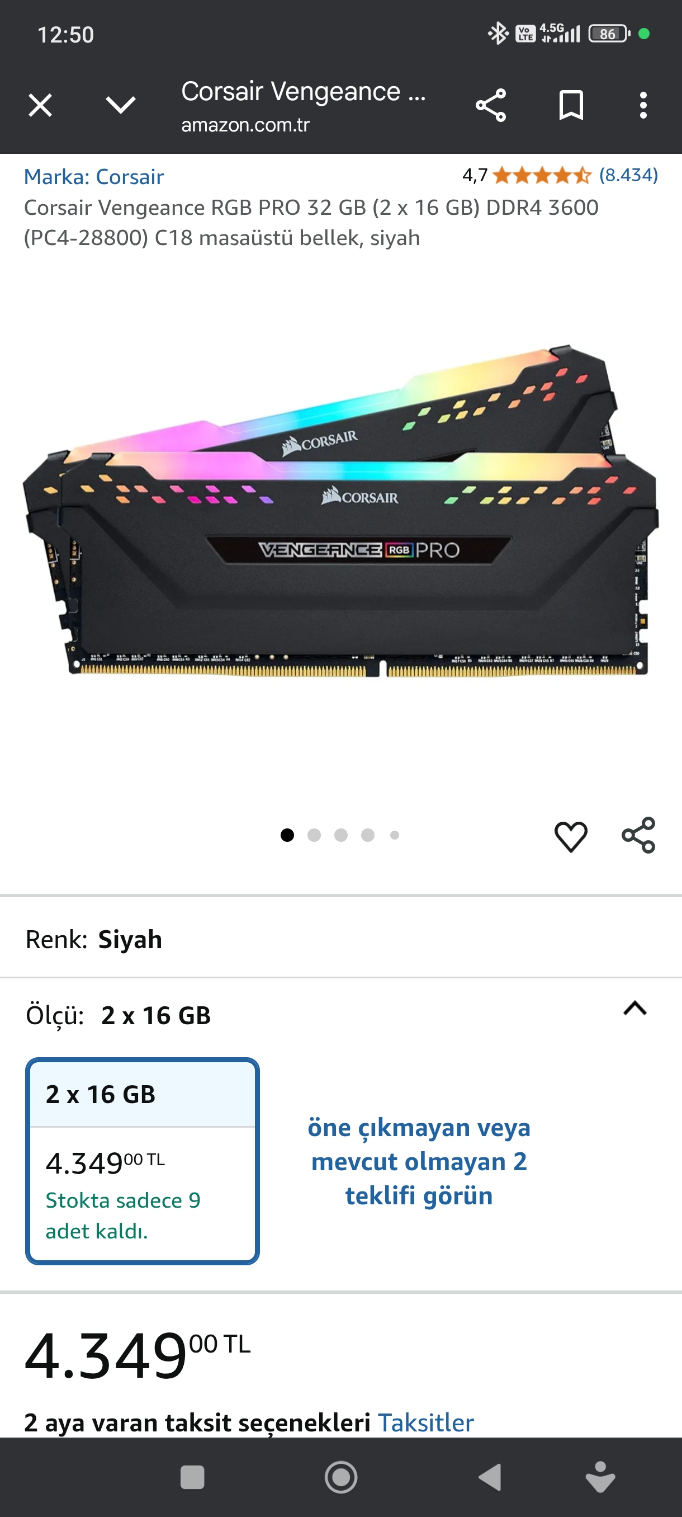Tap the downward chevron in browser toolbar
Viewport: 682px width, 1517px height.
(121, 105)
